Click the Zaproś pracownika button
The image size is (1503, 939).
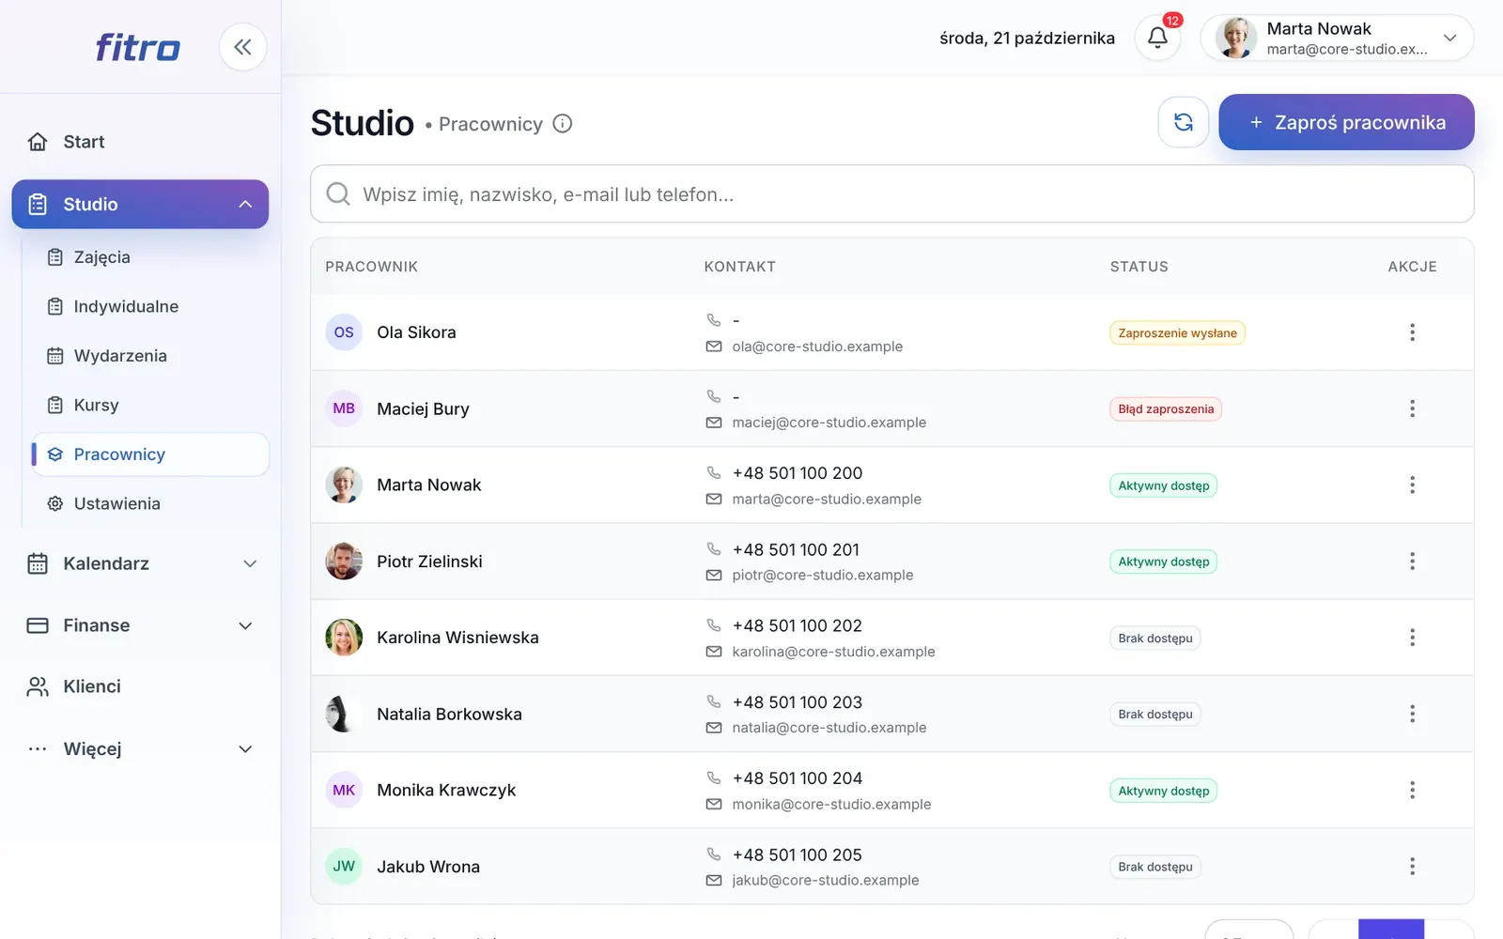[x=1346, y=122]
